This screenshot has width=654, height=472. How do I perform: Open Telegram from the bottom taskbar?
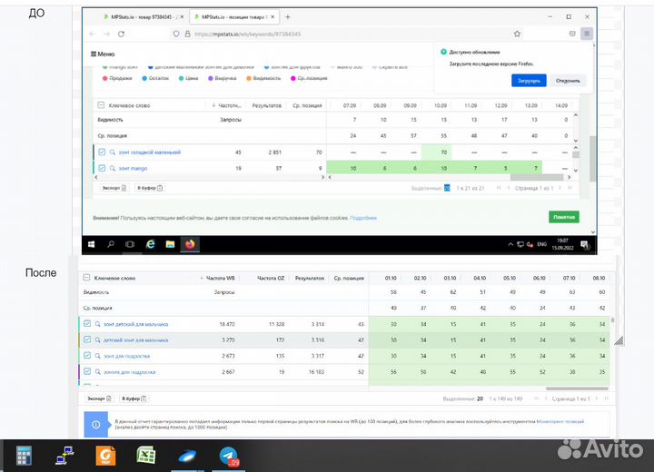(x=229, y=456)
